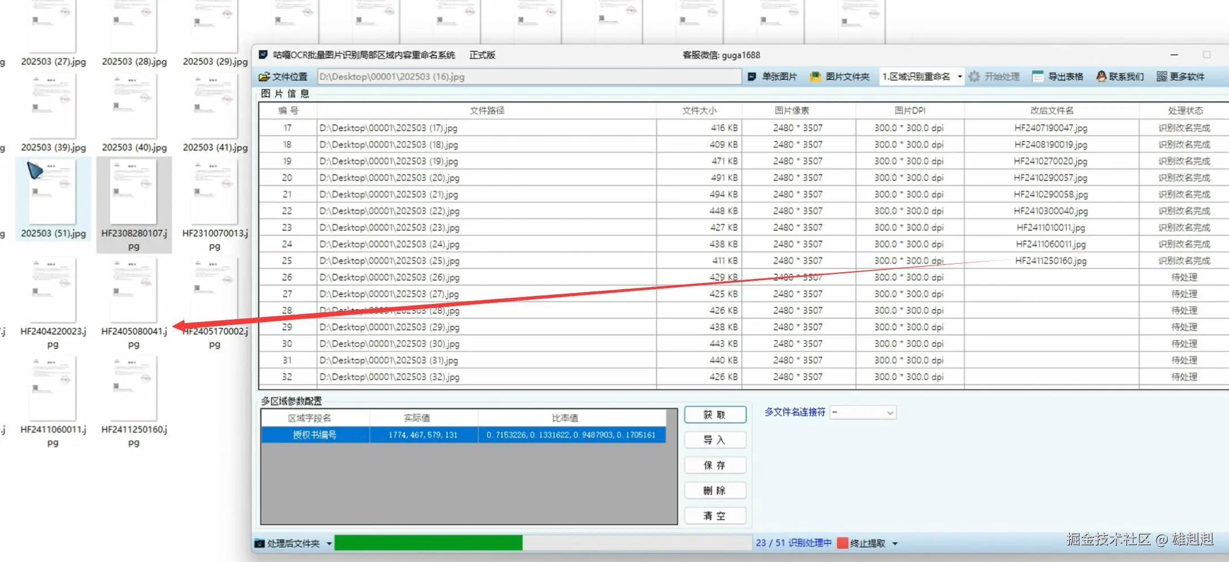1229x562 pixels.
Task: Click the 获取 button
Action: (715, 415)
